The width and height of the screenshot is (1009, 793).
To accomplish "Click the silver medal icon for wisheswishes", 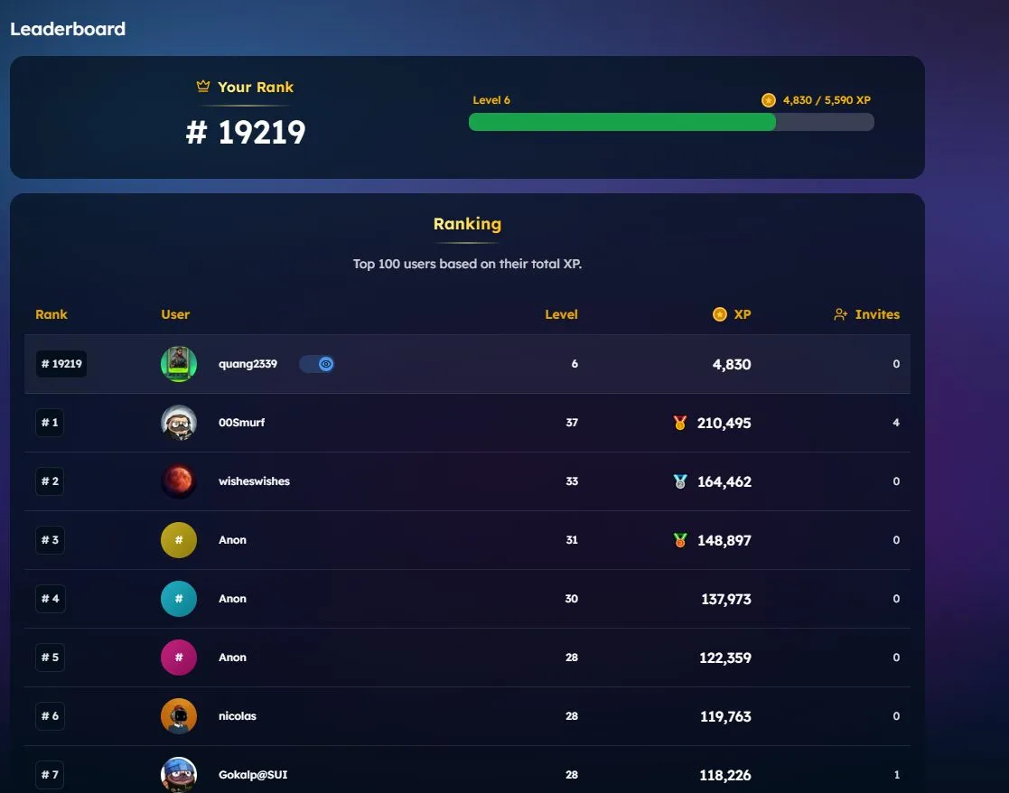I will click(679, 481).
